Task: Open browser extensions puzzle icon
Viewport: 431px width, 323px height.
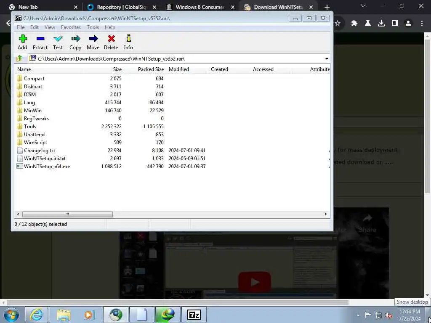Action: [354, 24]
